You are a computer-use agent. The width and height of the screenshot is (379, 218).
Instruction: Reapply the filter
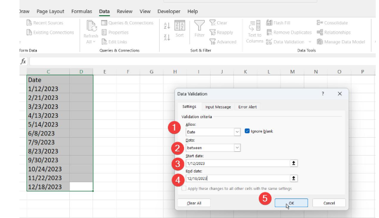pos(221,32)
